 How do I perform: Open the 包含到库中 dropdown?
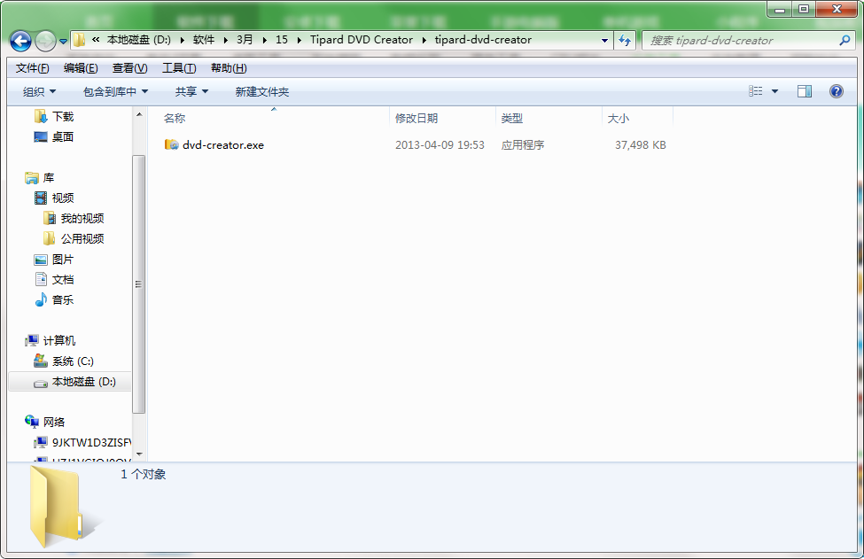(x=115, y=92)
